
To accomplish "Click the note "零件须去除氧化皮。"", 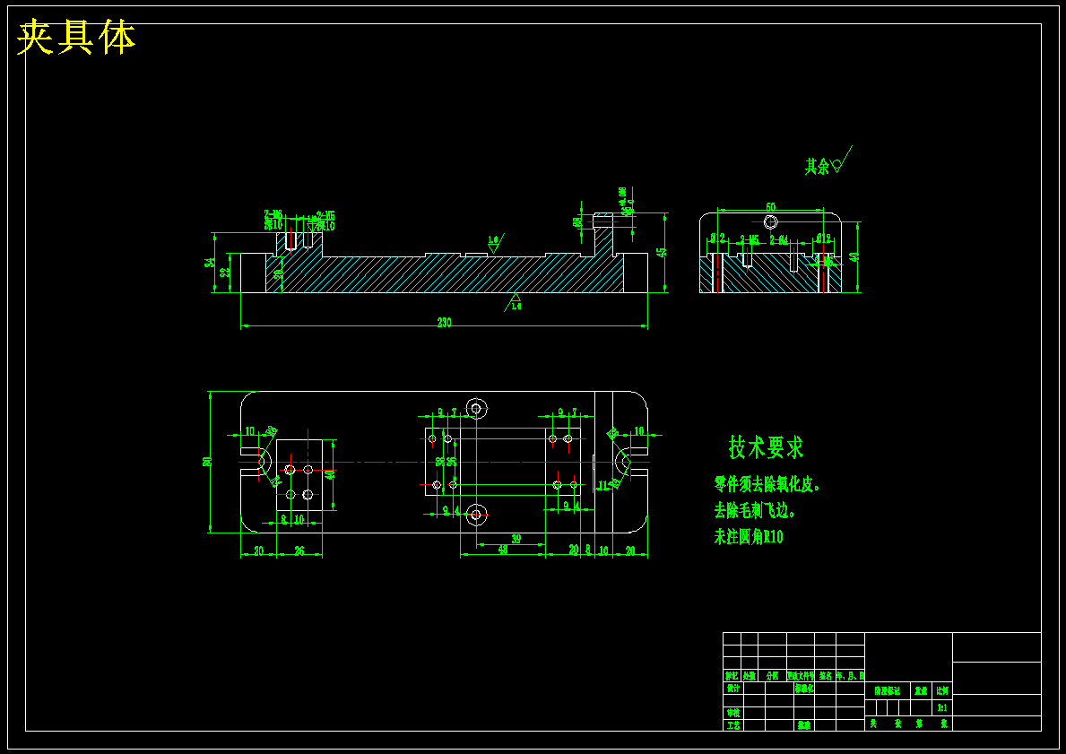I will [767, 484].
